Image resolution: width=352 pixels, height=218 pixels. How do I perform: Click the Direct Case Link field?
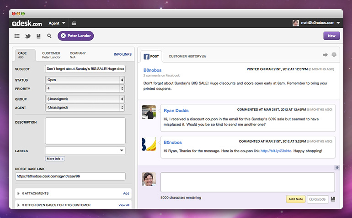coord(70,176)
